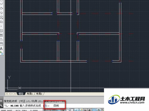This screenshot has height=111, width=149.
Task: Select the Multiline Text 'A' tool
Action: pyautogui.click(x=1, y=49)
